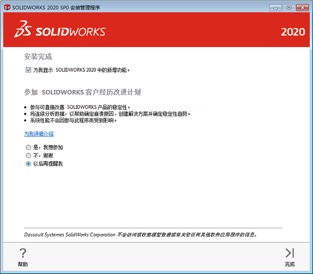Viewport: 313px width, 274px height.
Task: Click bullet text 参与可直接改善 SOLIDWORKS 产品的稳定性
Action: pos(80,107)
